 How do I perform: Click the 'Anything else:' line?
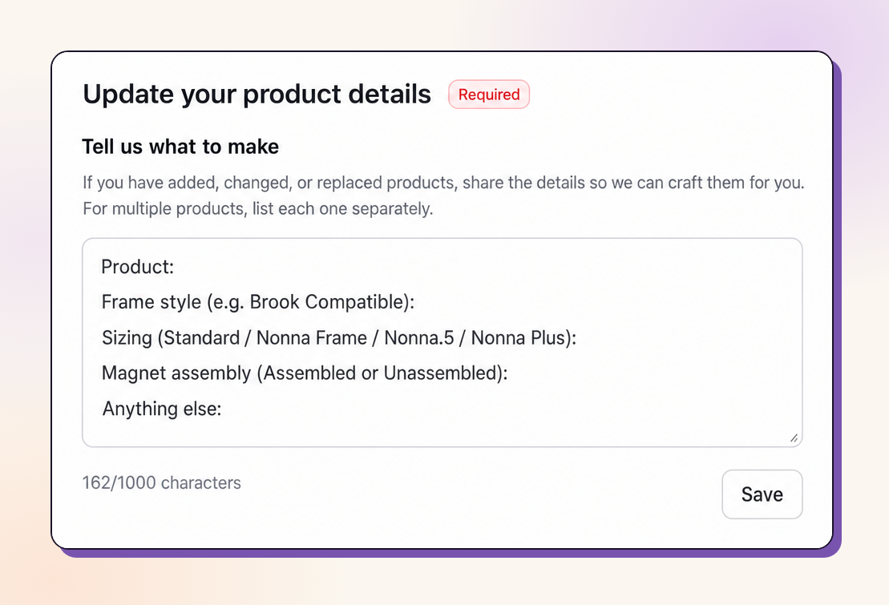[x=162, y=409]
